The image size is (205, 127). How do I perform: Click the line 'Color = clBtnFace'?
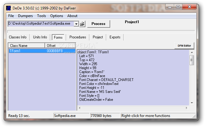pos(92,76)
